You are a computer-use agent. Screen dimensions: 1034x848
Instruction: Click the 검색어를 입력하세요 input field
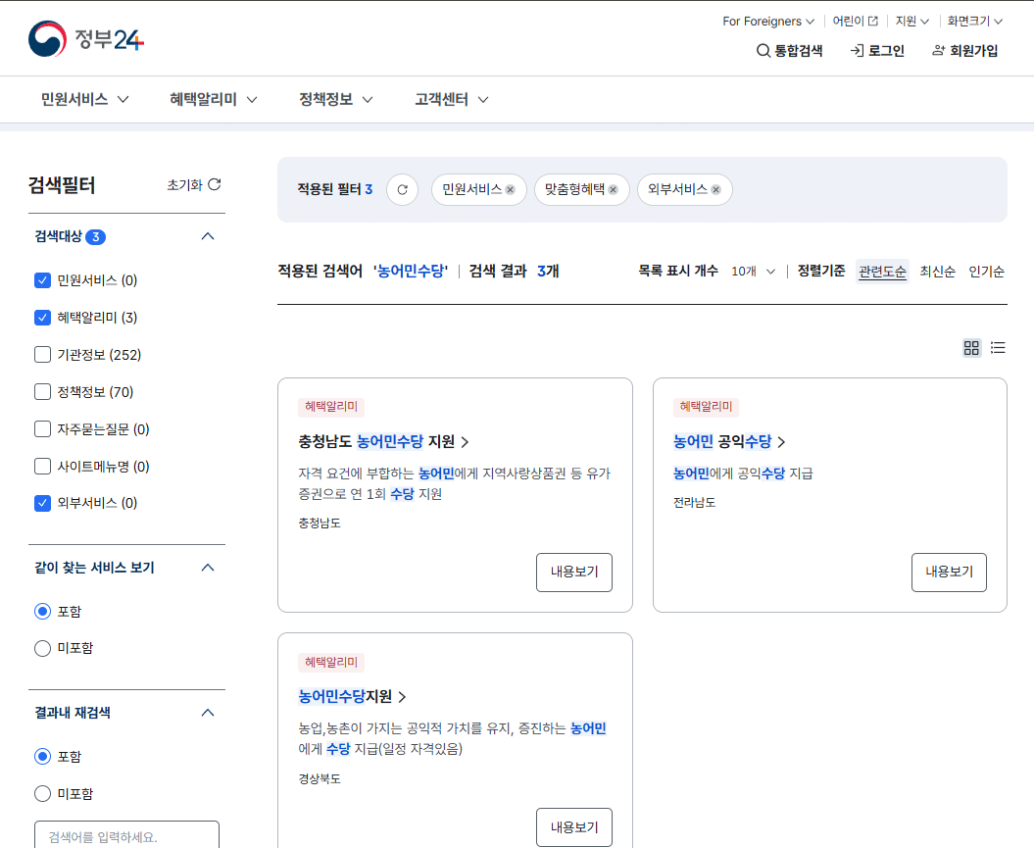[126, 839]
